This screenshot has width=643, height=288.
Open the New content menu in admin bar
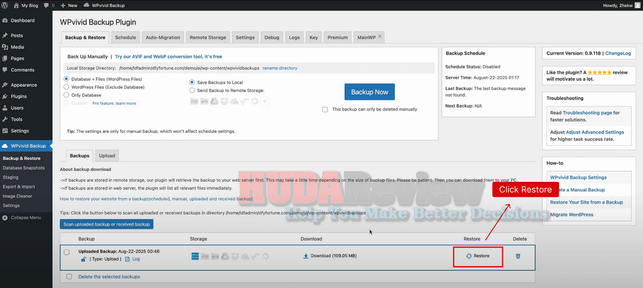68,5
